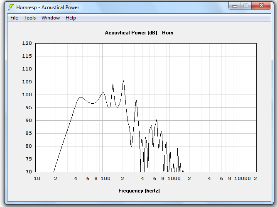Click the window title 'Hornresp - Acoustical Power'
277x207 pixels.
48,7
